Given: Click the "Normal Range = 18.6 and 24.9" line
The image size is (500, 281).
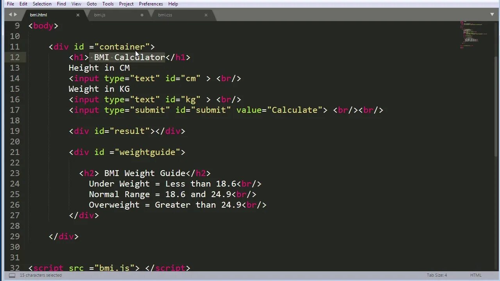Looking at the screenshot, I should [160, 194].
